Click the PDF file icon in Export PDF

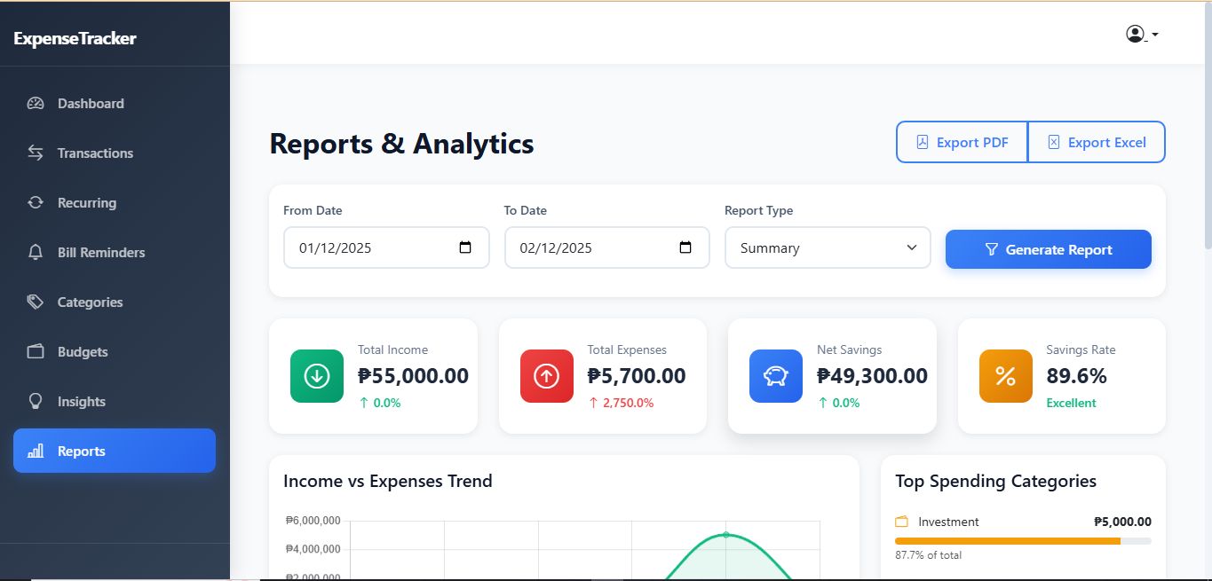pos(923,142)
